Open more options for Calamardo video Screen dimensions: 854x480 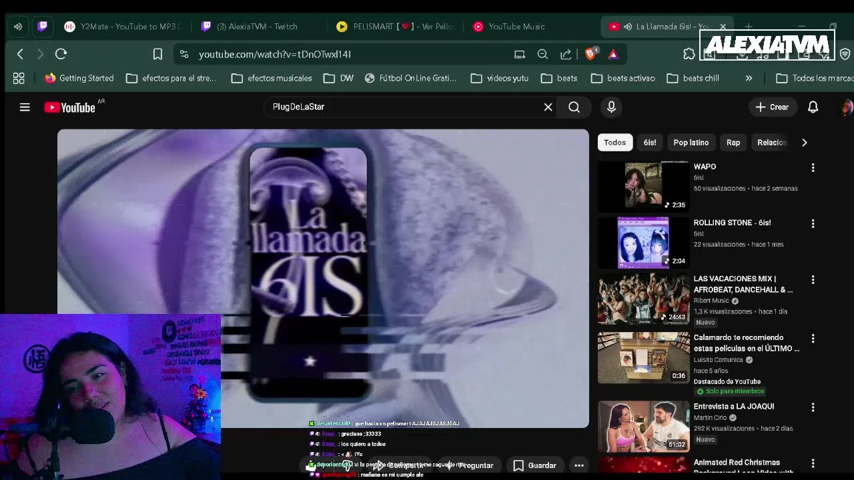tap(813, 339)
